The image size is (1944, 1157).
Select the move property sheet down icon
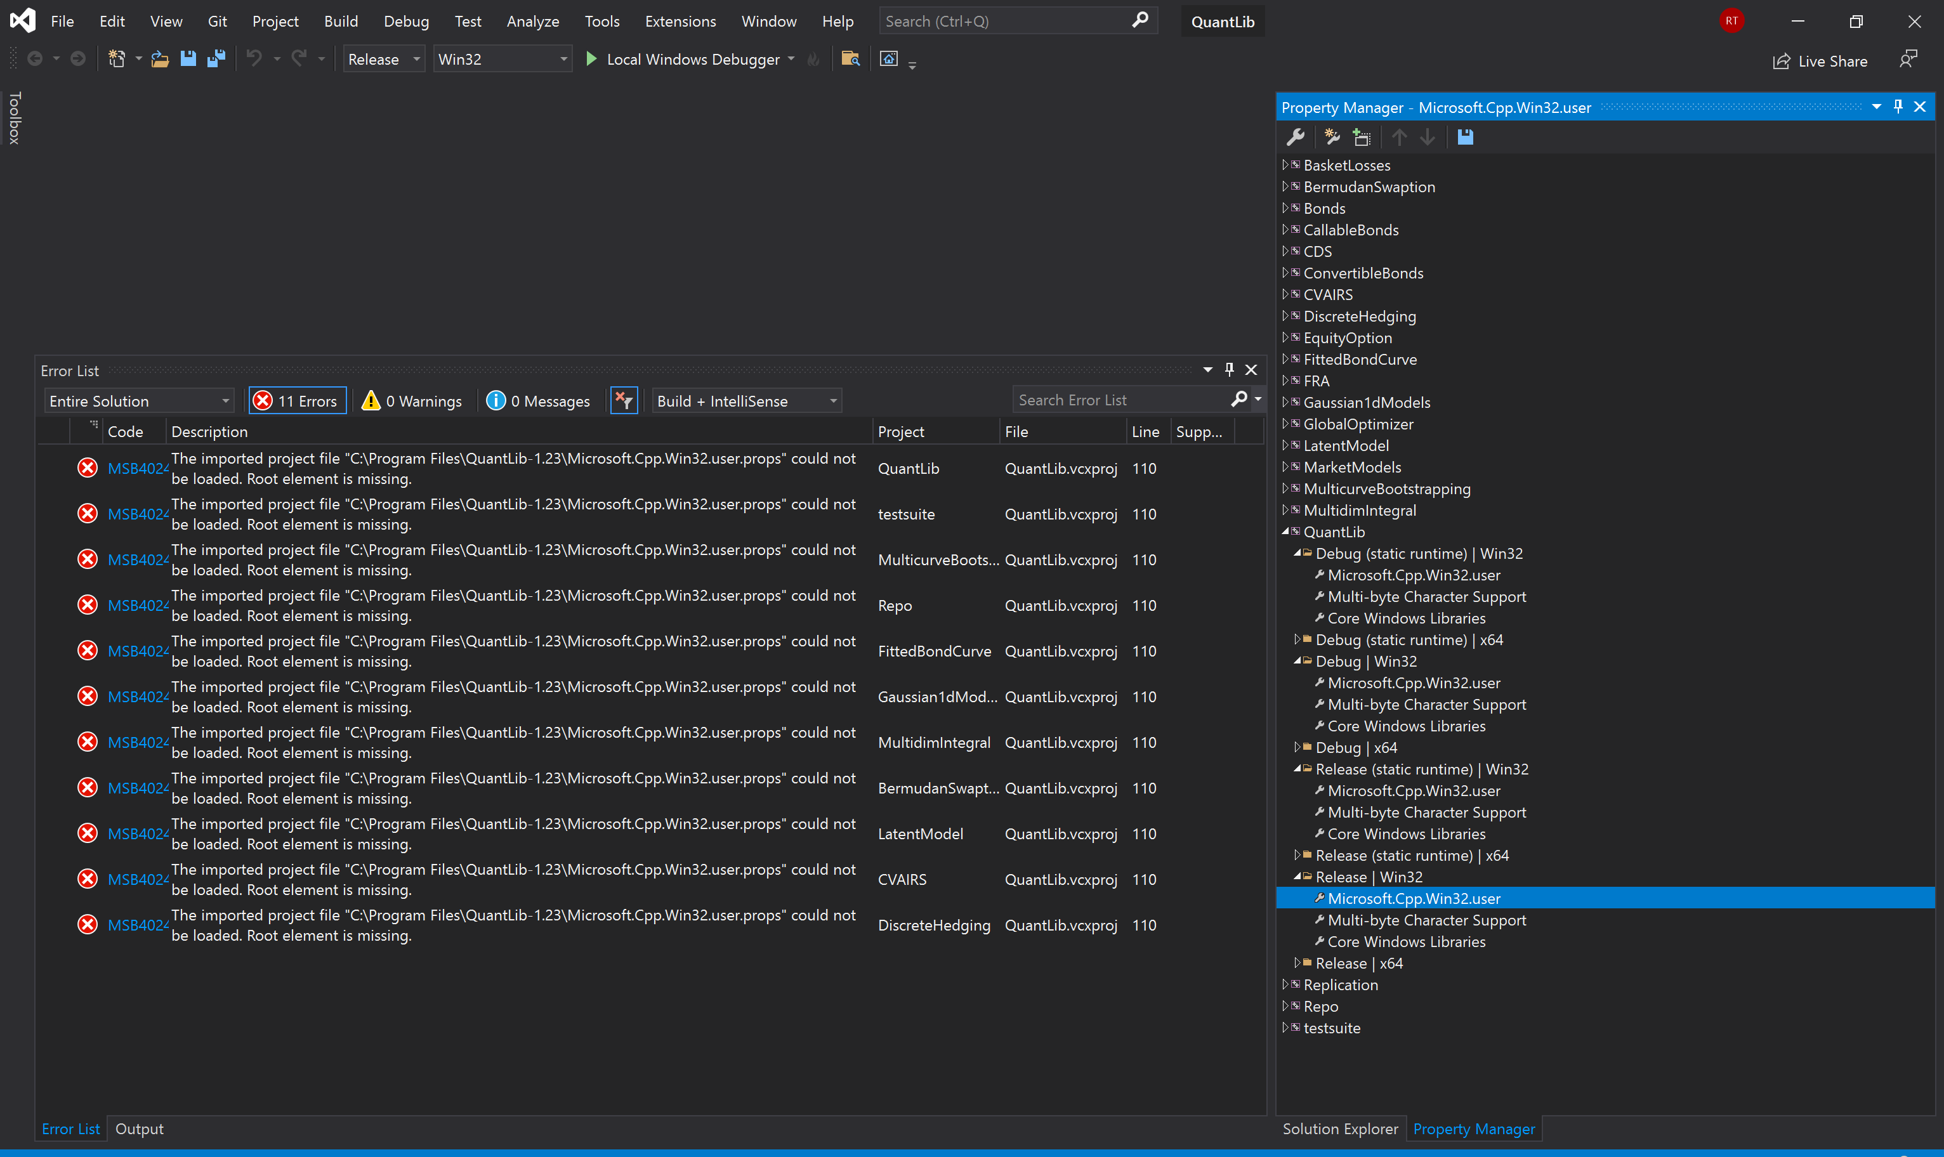[x=1429, y=136]
